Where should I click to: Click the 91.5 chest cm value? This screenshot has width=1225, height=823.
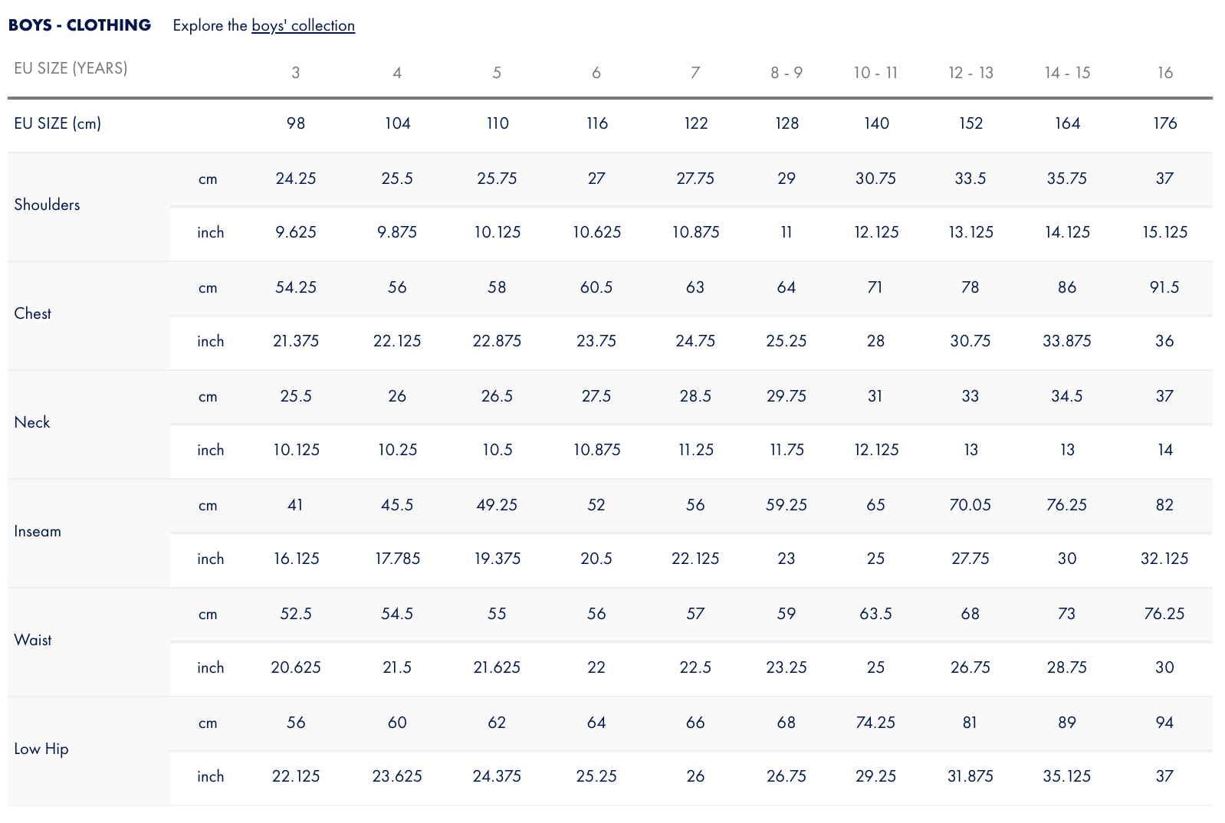pos(1164,287)
